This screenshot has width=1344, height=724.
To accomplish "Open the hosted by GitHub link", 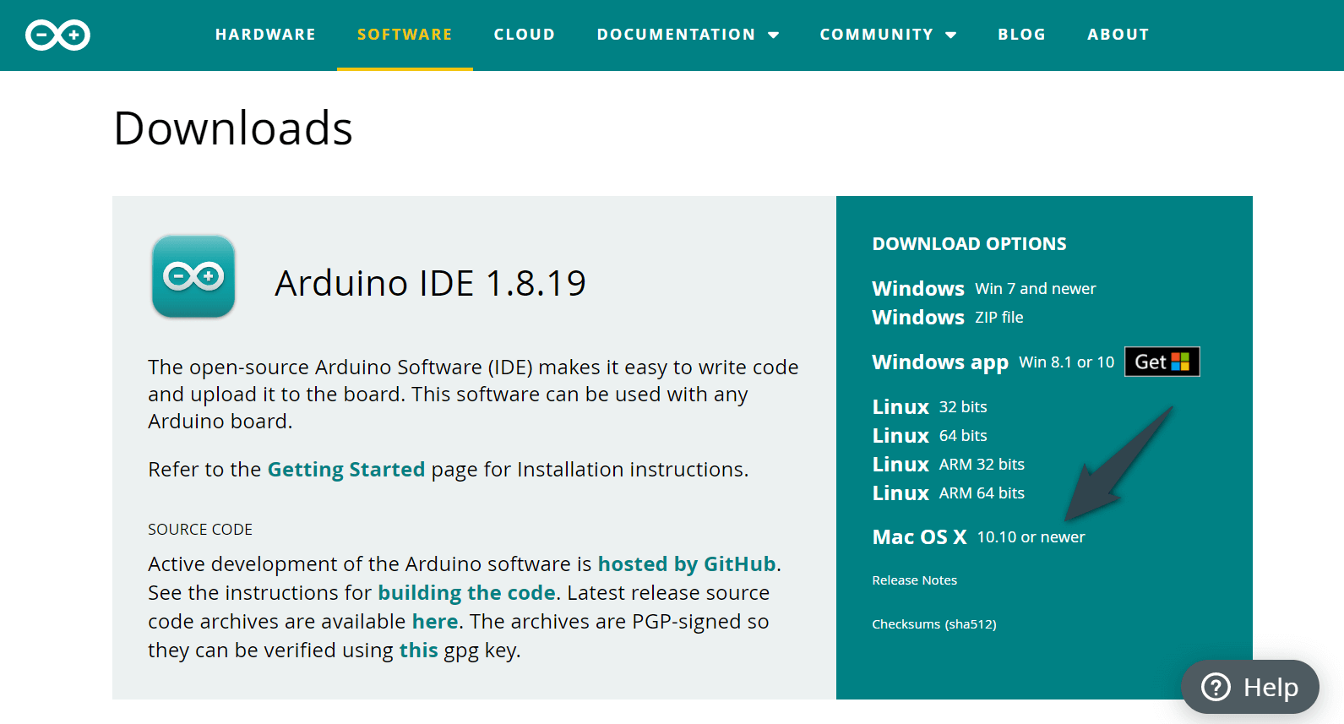I will click(x=686, y=564).
